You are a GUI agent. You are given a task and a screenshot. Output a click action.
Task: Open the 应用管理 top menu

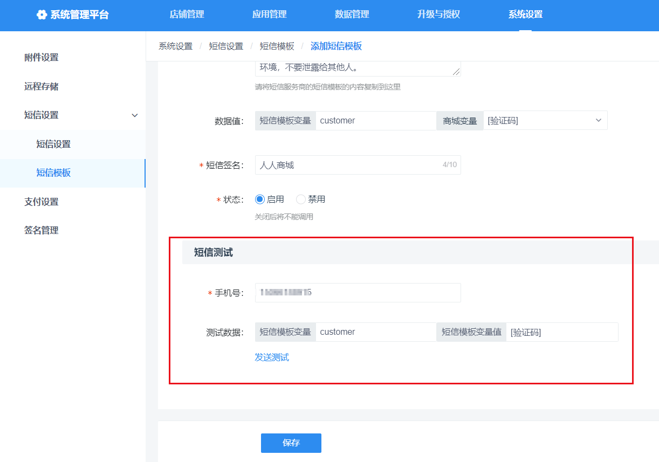tap(270, 15)
